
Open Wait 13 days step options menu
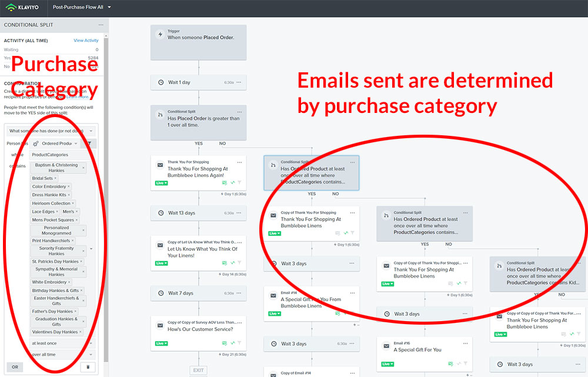239,213
